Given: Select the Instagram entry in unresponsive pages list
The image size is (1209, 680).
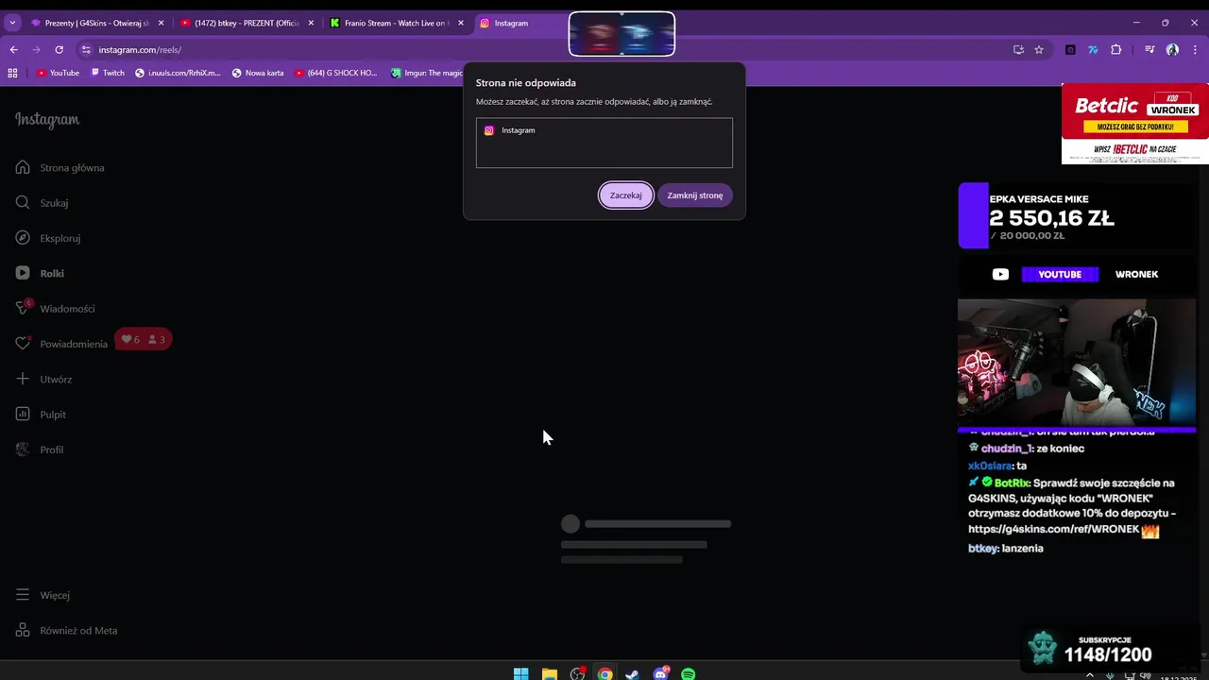Looking at the screenshot, I should (x=604, y=130).
